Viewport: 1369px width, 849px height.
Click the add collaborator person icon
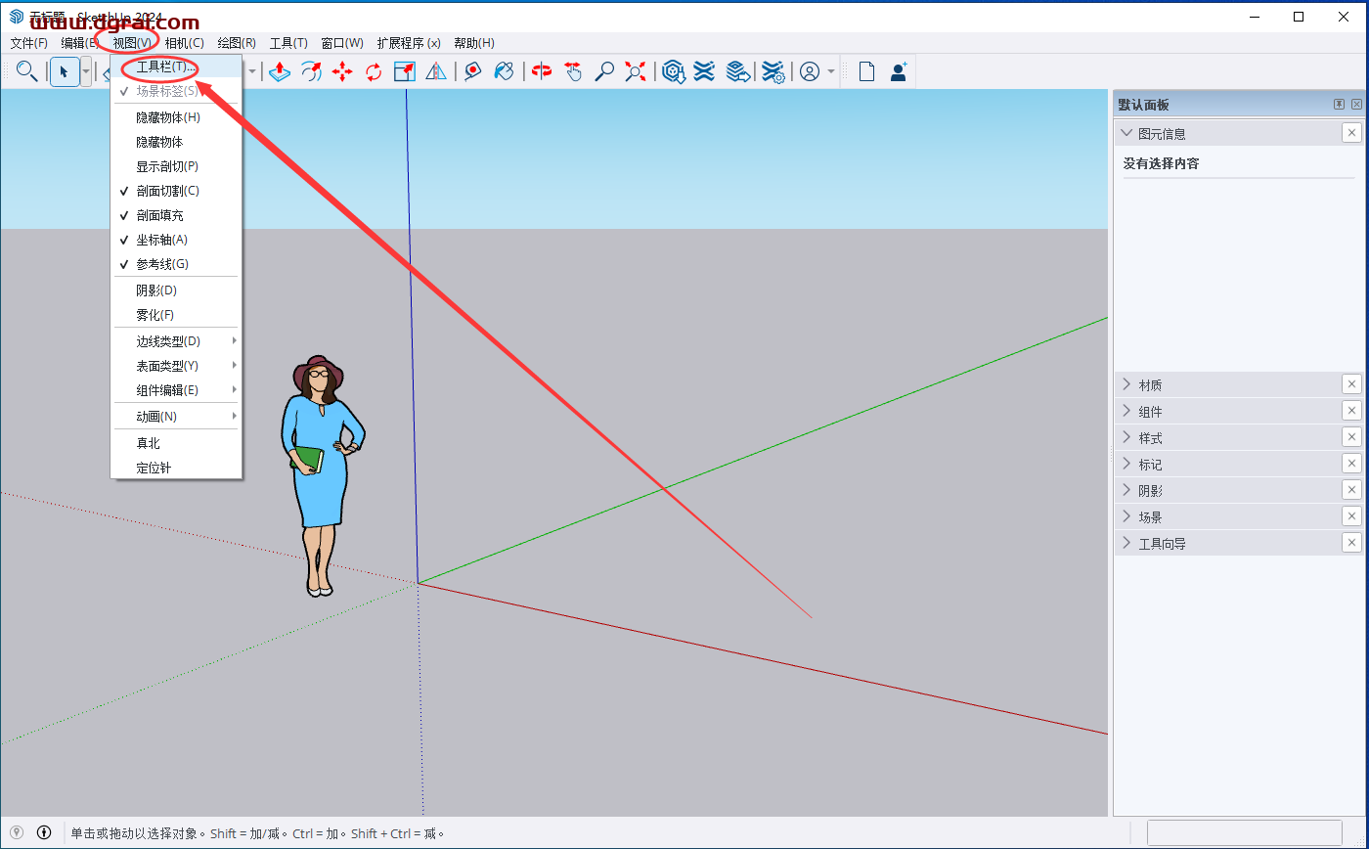[899, 71]
